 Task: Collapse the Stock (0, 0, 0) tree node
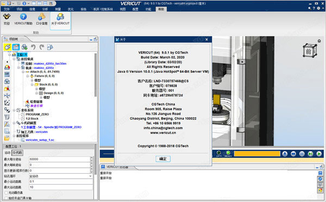point(32,85)
